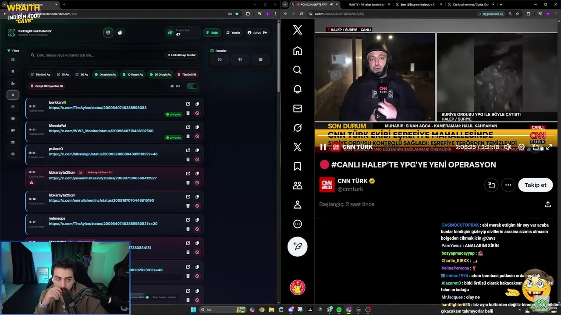
Task: Pause link capture with Link Almayı Durdur
Action: tap(181, 55)
